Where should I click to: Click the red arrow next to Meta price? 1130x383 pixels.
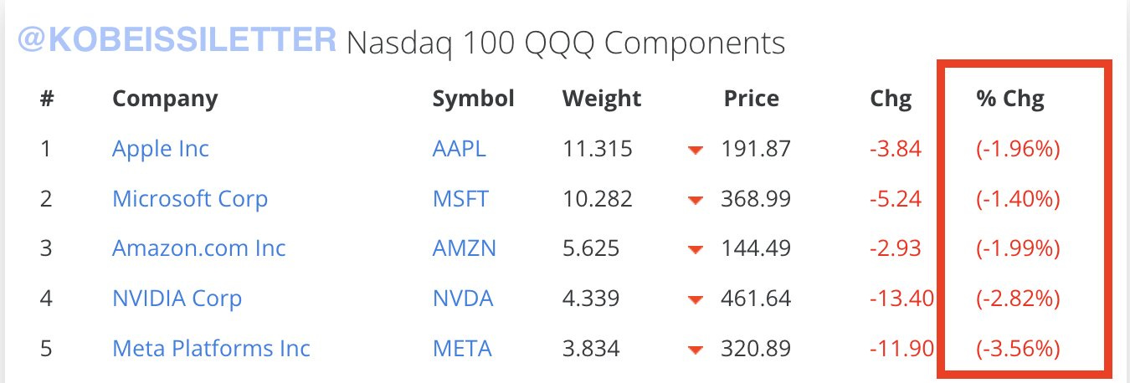tap(694, 350)
